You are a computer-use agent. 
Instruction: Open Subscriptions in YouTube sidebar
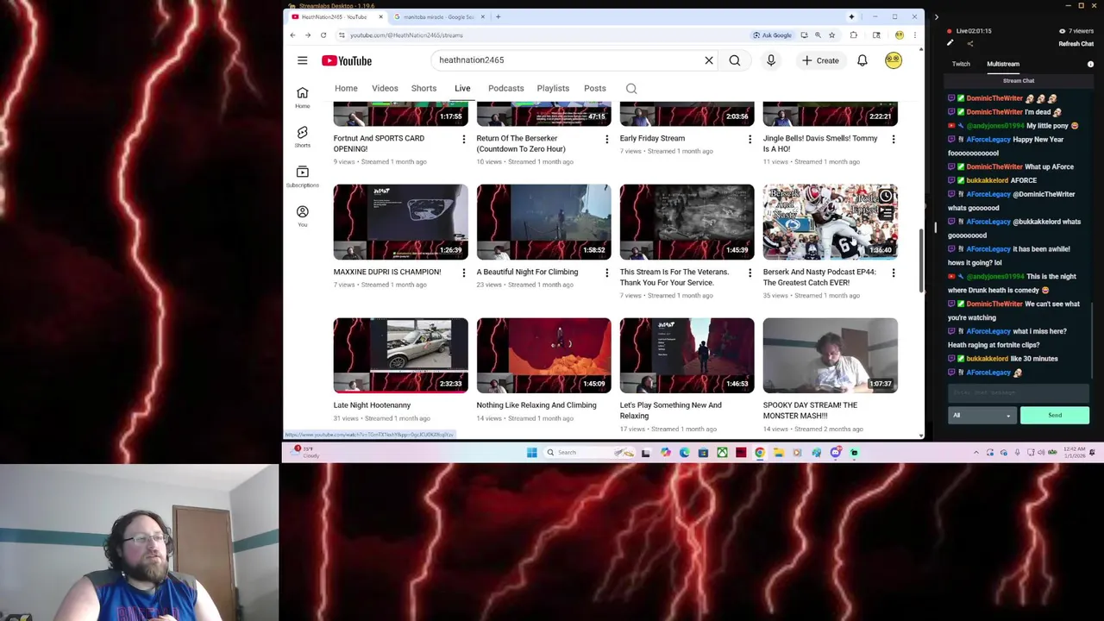point(302,177)
